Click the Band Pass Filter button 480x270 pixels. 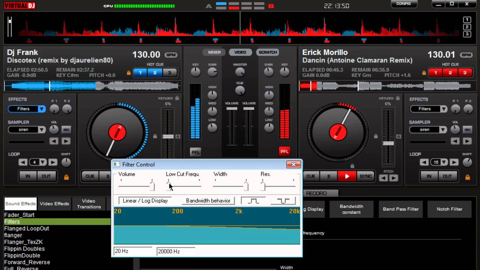point(401,209)
